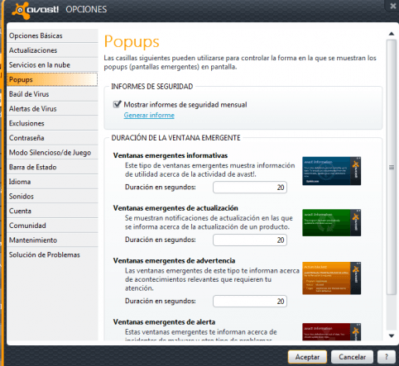The image size is (399, 366).
Task: Open the Idioma section
Action: point(52,182)
